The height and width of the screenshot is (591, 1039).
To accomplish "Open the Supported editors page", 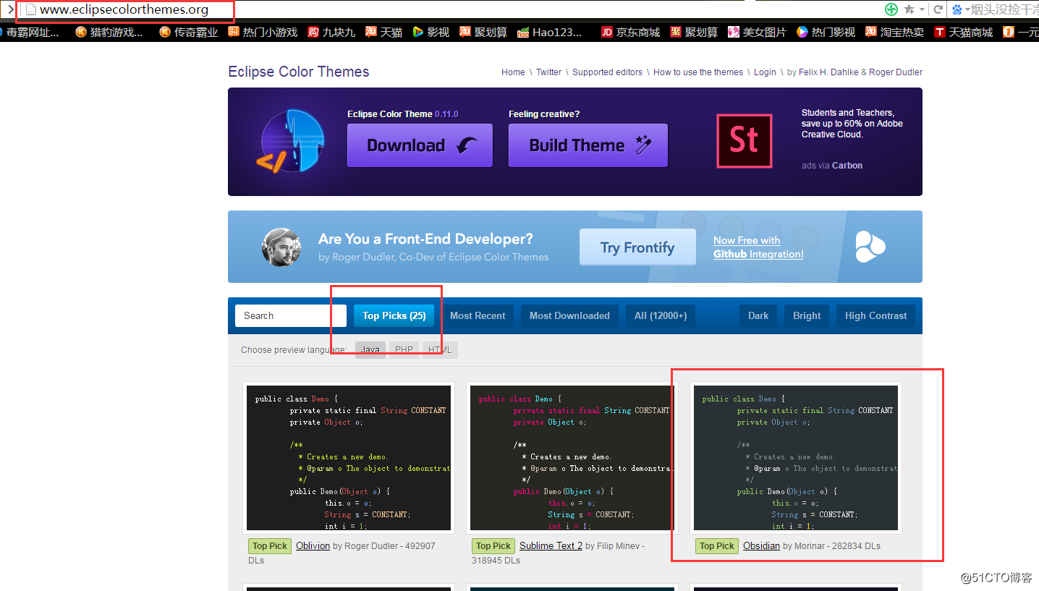I will [607, 72].
